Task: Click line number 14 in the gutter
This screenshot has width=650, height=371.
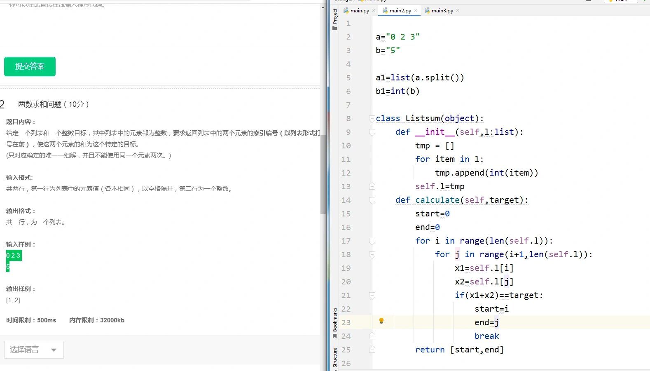Action: pos(346,200)
